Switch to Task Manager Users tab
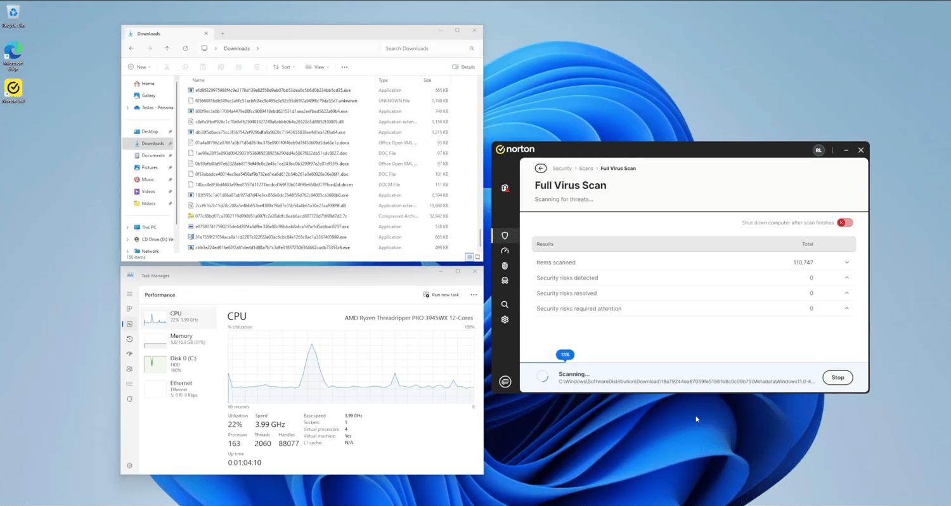The width and height of the screenshot is (951, 506). pyautogui.click(x=129, y=369)
